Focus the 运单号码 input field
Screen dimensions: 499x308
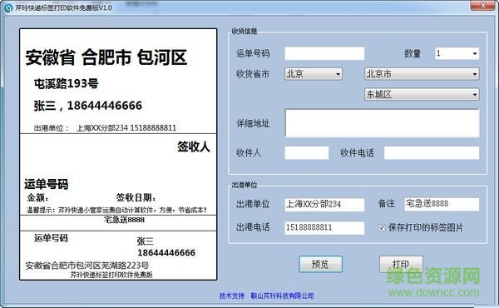324,53
